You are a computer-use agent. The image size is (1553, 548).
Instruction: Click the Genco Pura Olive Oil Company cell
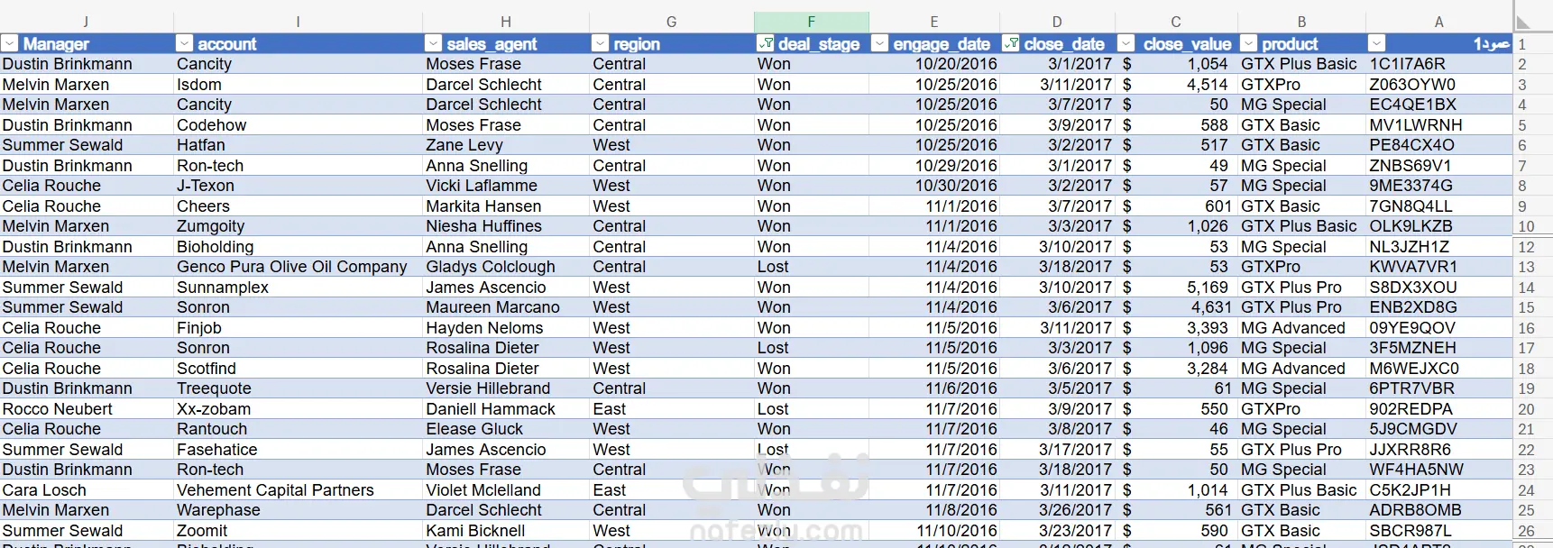click(291, 267)
